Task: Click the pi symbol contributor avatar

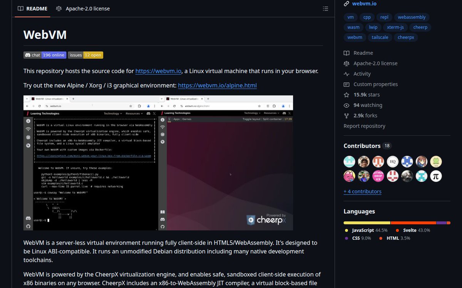Action: point(436,176)
